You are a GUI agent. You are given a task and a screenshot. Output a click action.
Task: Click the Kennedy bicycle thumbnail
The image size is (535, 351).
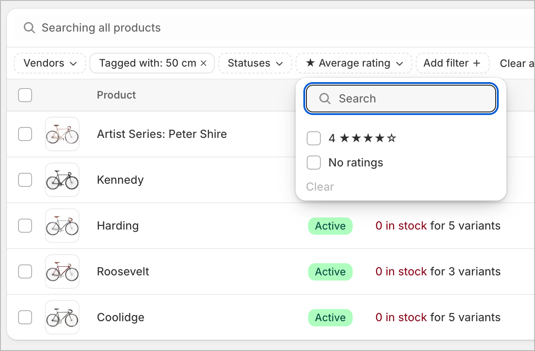tap(62, 180)
